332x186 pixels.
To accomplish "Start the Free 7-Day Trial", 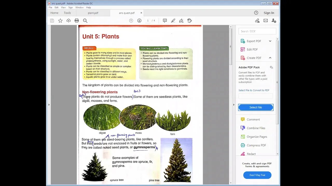I will pos(257,175).
